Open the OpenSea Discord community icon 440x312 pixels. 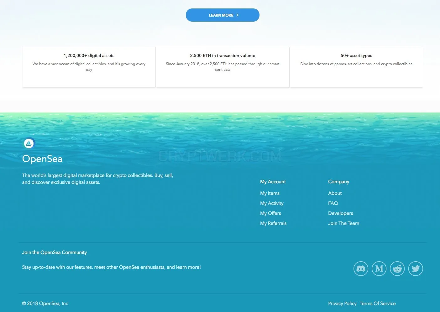(x=361, y=268)
